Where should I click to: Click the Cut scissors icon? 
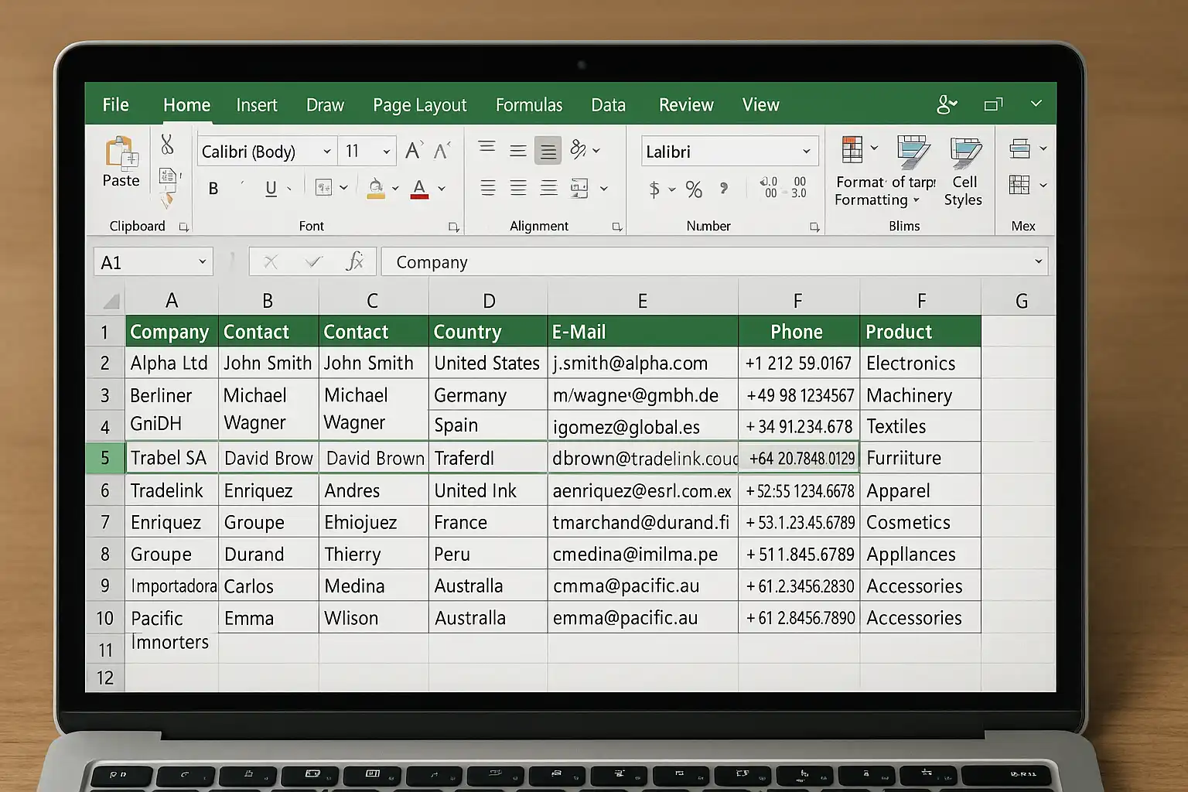click(167, 145)
